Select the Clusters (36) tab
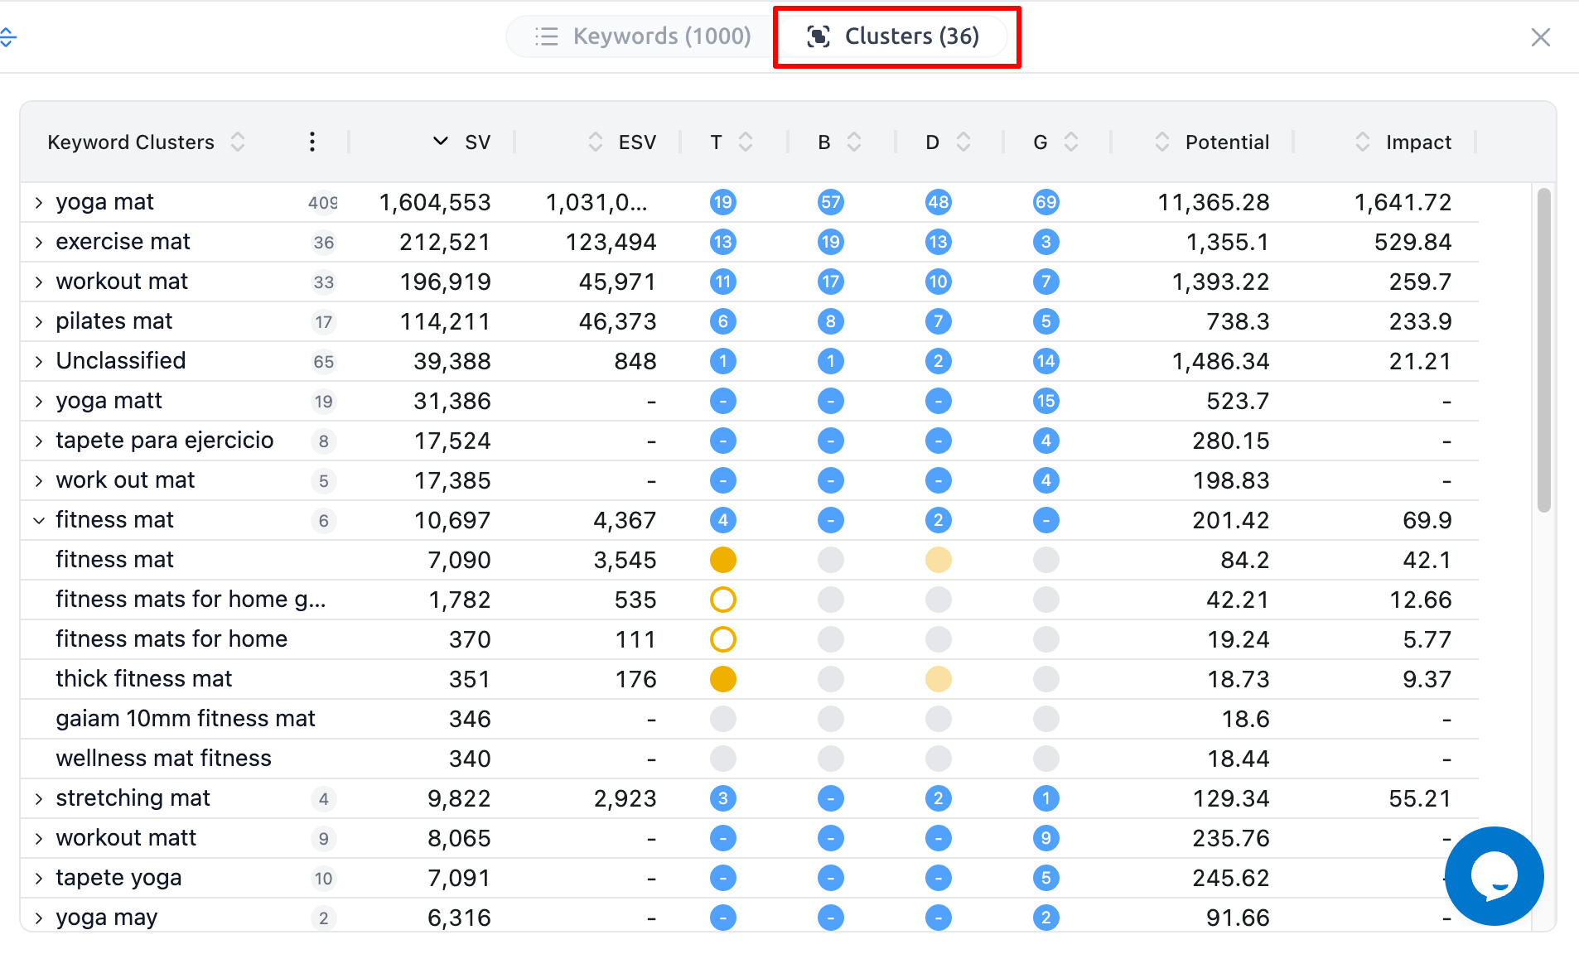The width and height of the screenshot is (1579, 954). click(x=911, y=36)
